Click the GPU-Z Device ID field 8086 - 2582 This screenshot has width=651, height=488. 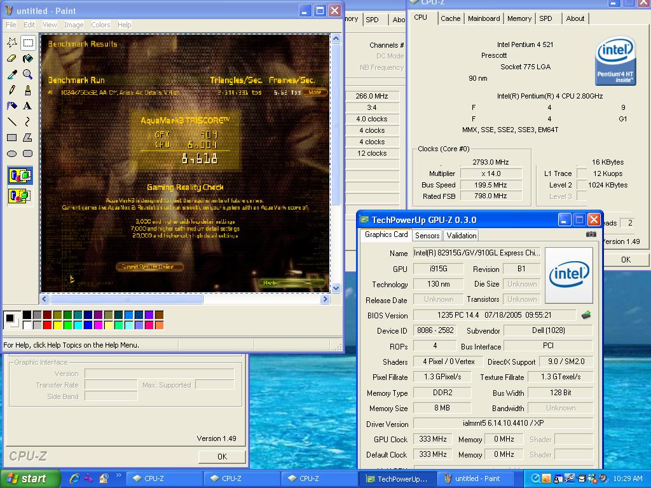435,330
